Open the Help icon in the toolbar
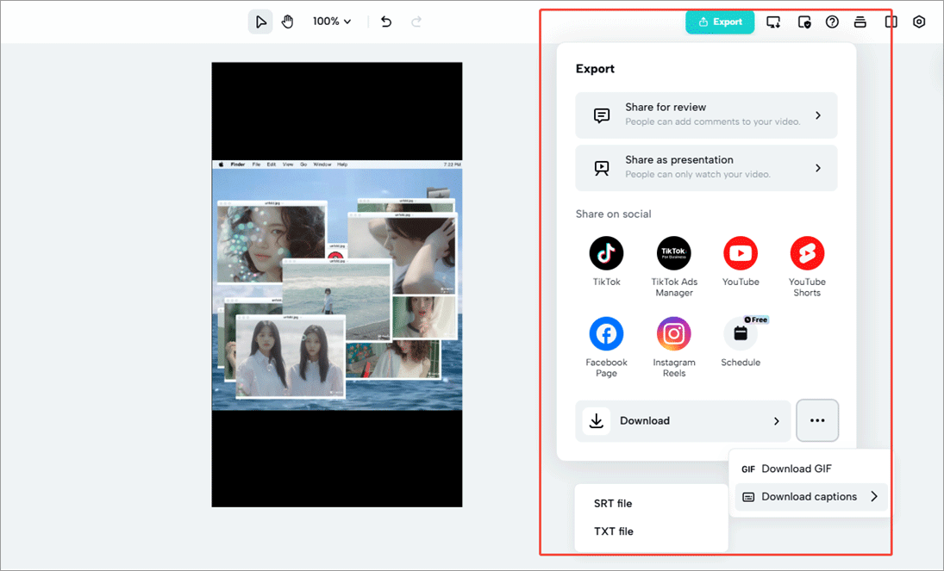 [x=832, y=22]
